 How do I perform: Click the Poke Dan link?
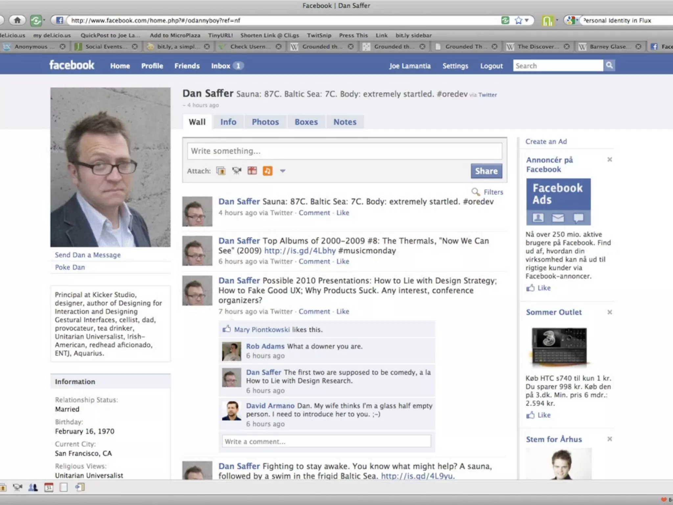(70, 267)
